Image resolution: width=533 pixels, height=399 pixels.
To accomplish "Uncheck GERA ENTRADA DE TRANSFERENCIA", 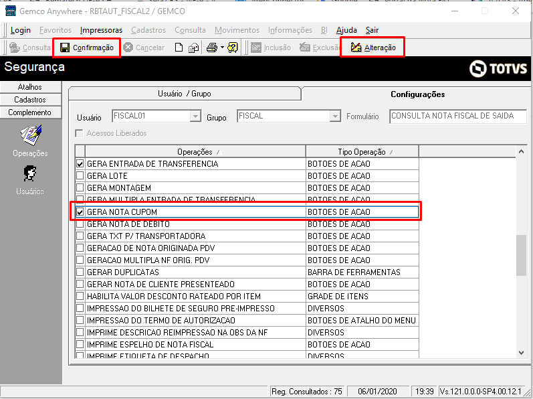I will 80,164.
